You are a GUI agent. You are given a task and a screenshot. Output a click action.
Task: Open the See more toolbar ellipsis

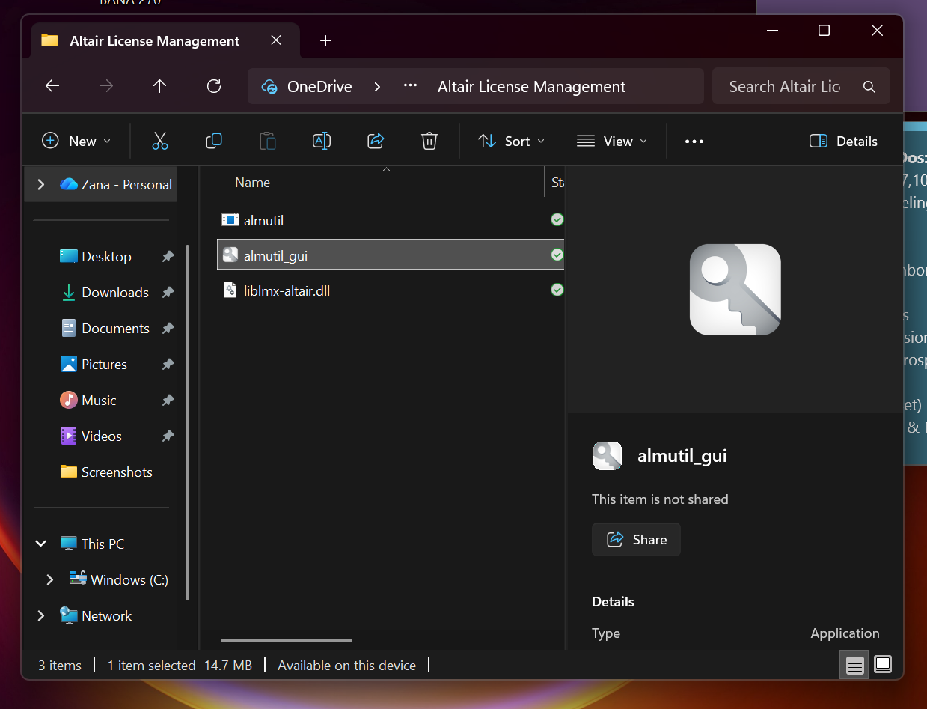694,141
